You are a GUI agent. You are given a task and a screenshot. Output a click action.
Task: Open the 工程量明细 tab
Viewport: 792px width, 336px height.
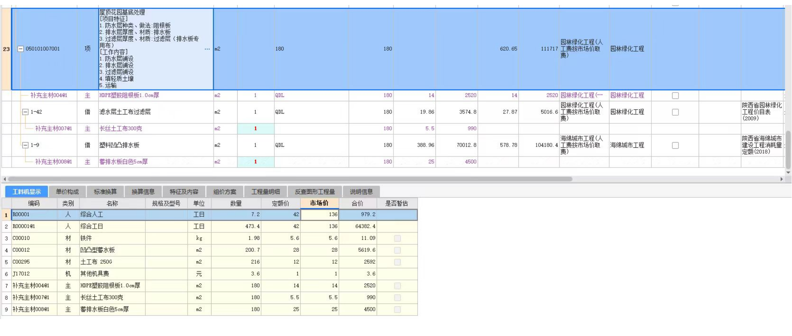[266, 192]
